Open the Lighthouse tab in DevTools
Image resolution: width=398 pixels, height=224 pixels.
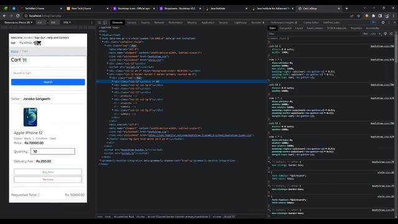pos(241,22)
